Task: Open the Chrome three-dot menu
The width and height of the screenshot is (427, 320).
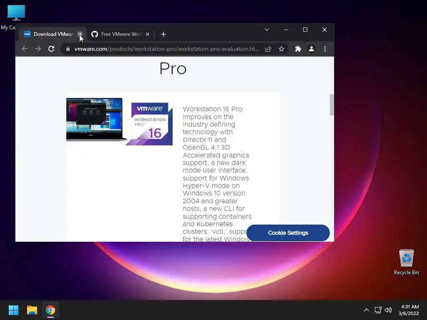Action: point(325,49)
